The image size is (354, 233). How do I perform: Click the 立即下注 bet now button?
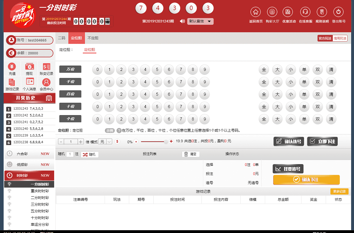coord(322,142)
